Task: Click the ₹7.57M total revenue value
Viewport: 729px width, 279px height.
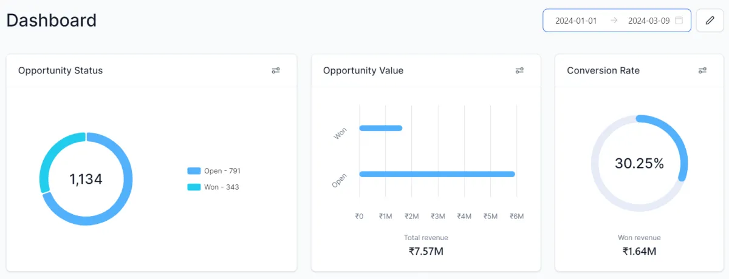Action: (426, 251)
